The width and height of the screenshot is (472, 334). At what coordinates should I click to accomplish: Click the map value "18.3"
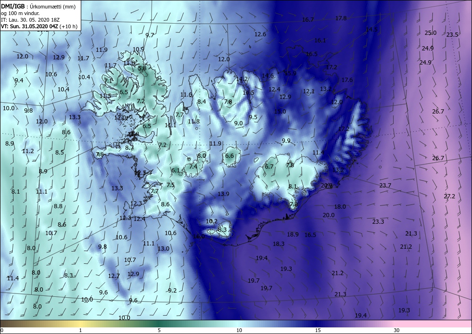coord(278,244)
